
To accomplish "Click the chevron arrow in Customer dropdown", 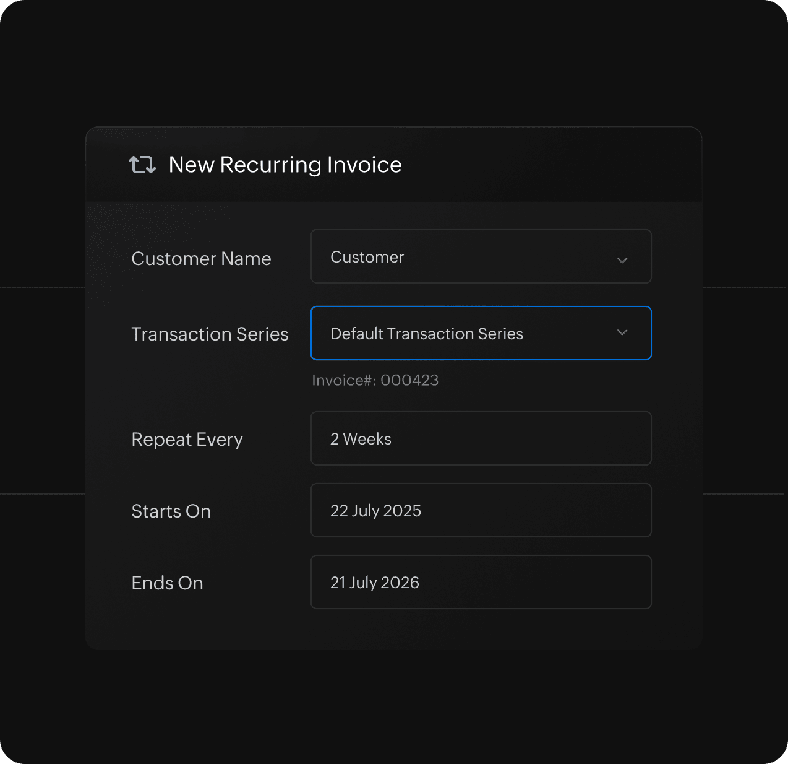I will 622,260.
